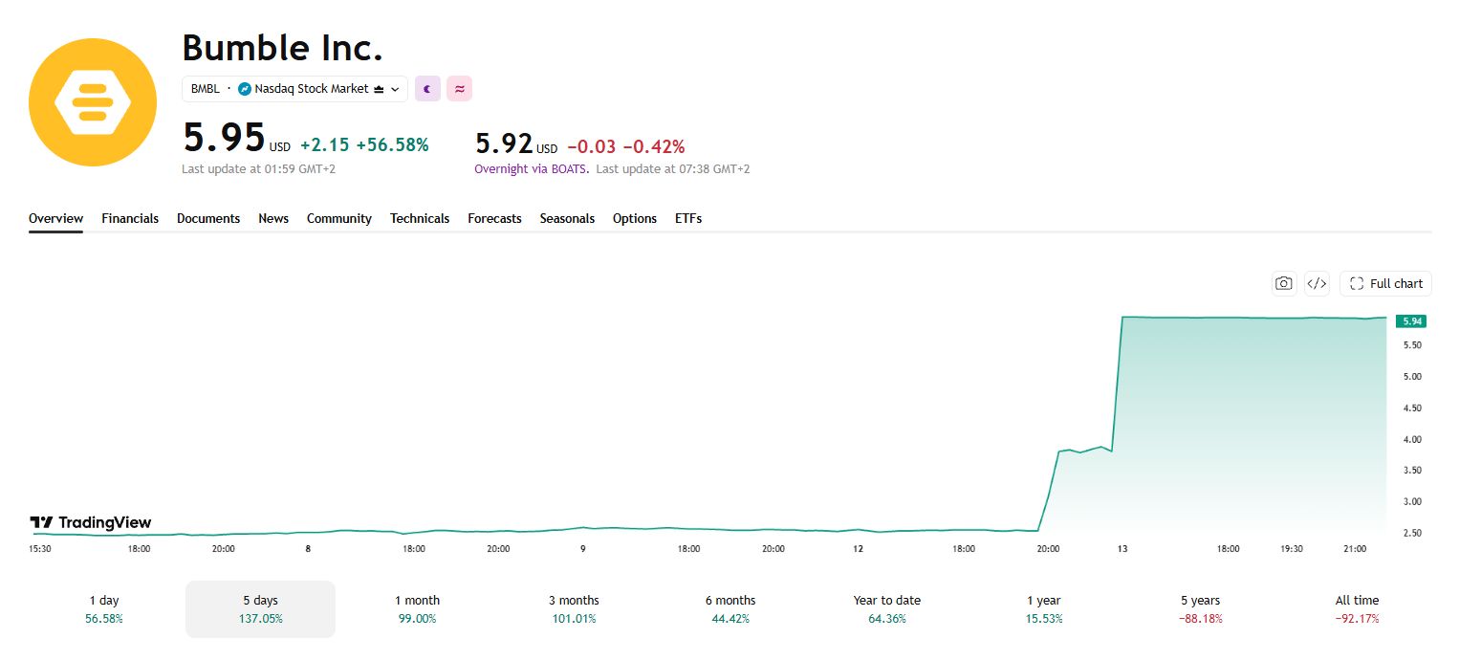
Task: Go to the Documents tab
Action: tap(208, 218)
